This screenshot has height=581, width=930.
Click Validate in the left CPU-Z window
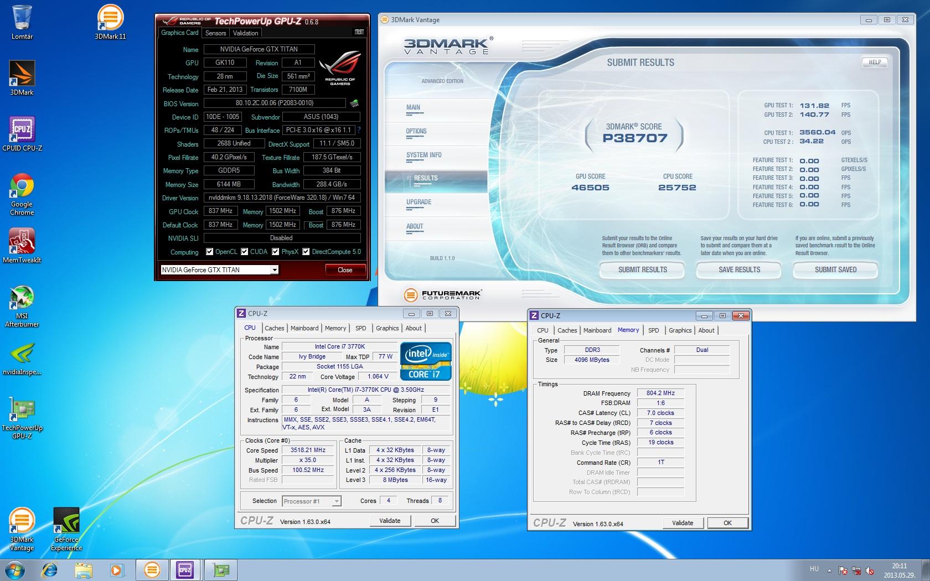[x=390, y=521]
